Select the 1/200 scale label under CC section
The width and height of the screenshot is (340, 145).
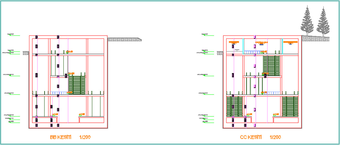pyautogui.click(x=275, y=137)
